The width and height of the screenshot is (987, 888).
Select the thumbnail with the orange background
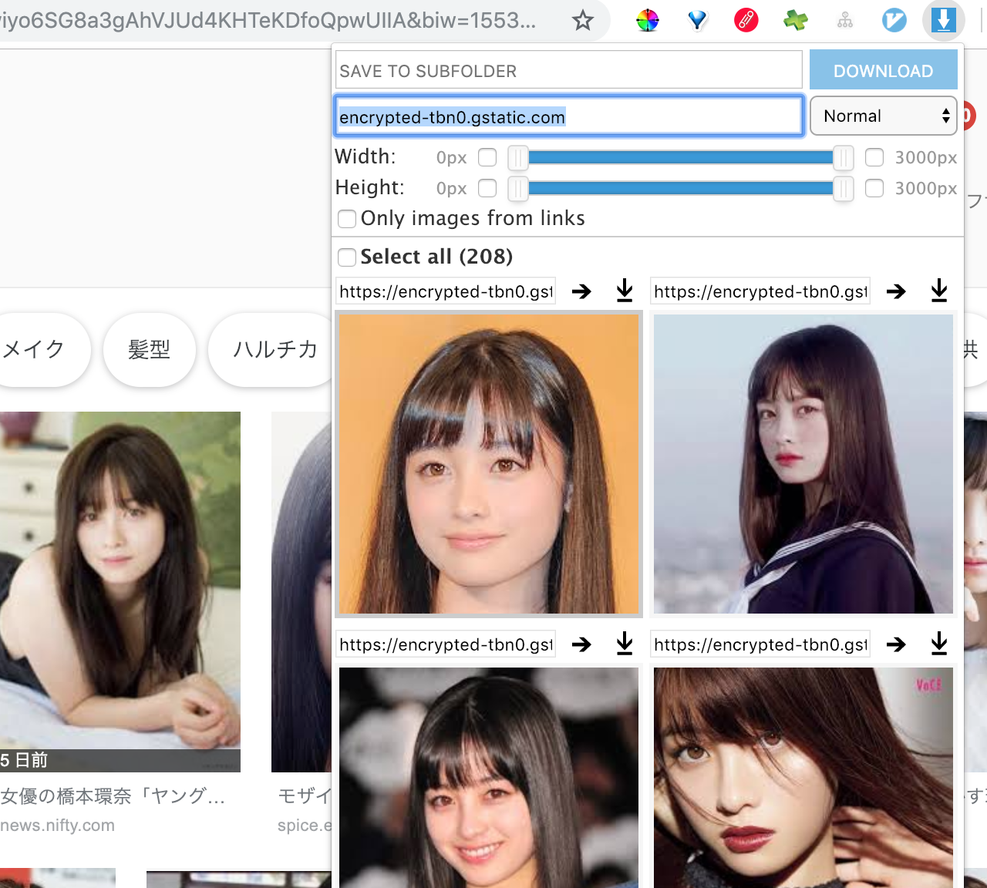[x=489, y=463]
